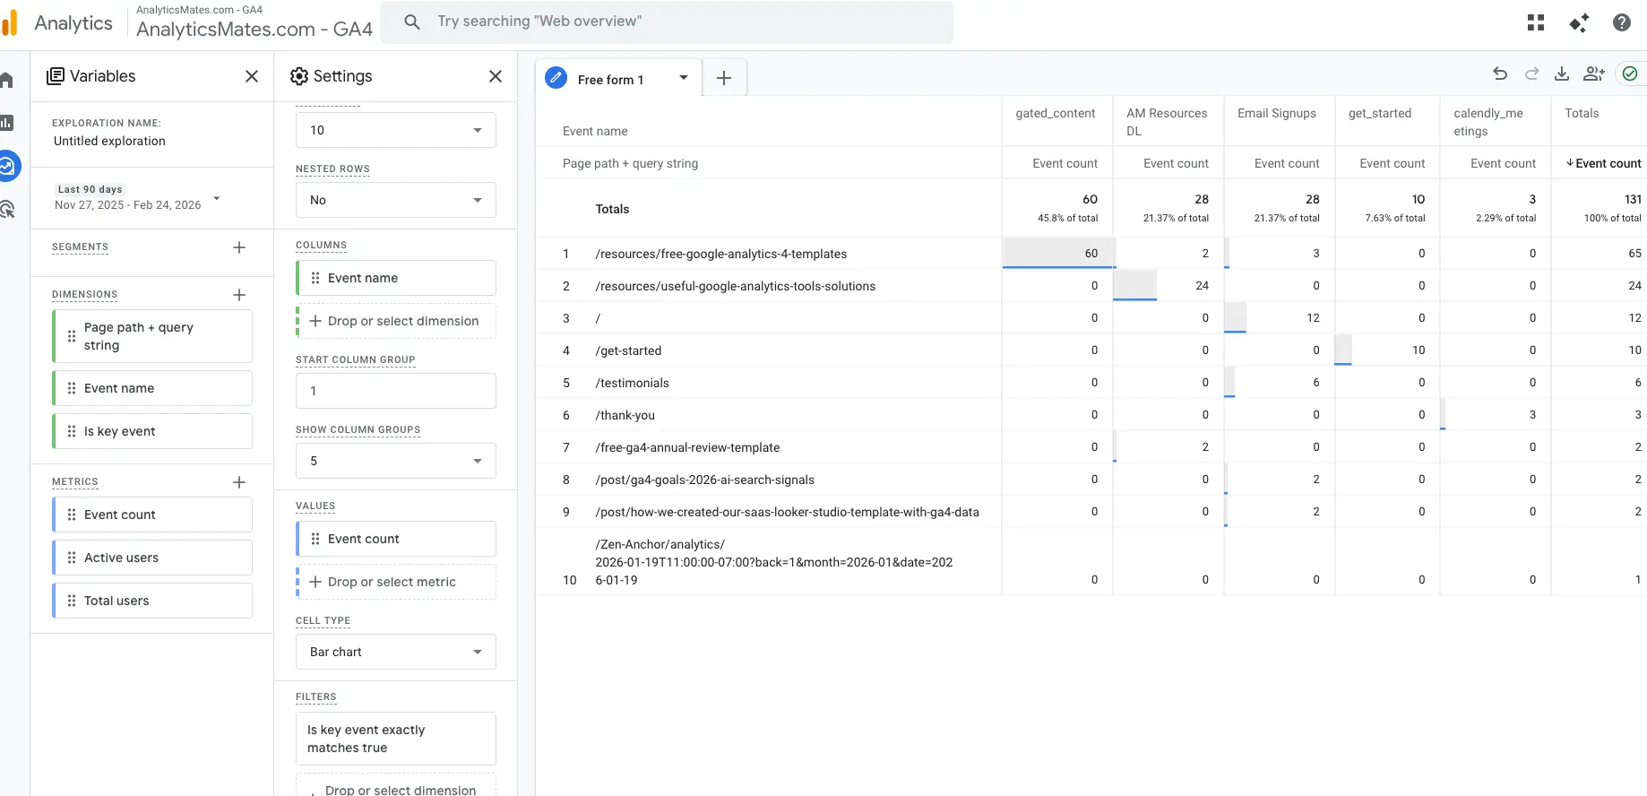Image resolution: width=1647 pixels, height=796 pixels.
Task: Add a new exploration tab
Action: (724, 79)
